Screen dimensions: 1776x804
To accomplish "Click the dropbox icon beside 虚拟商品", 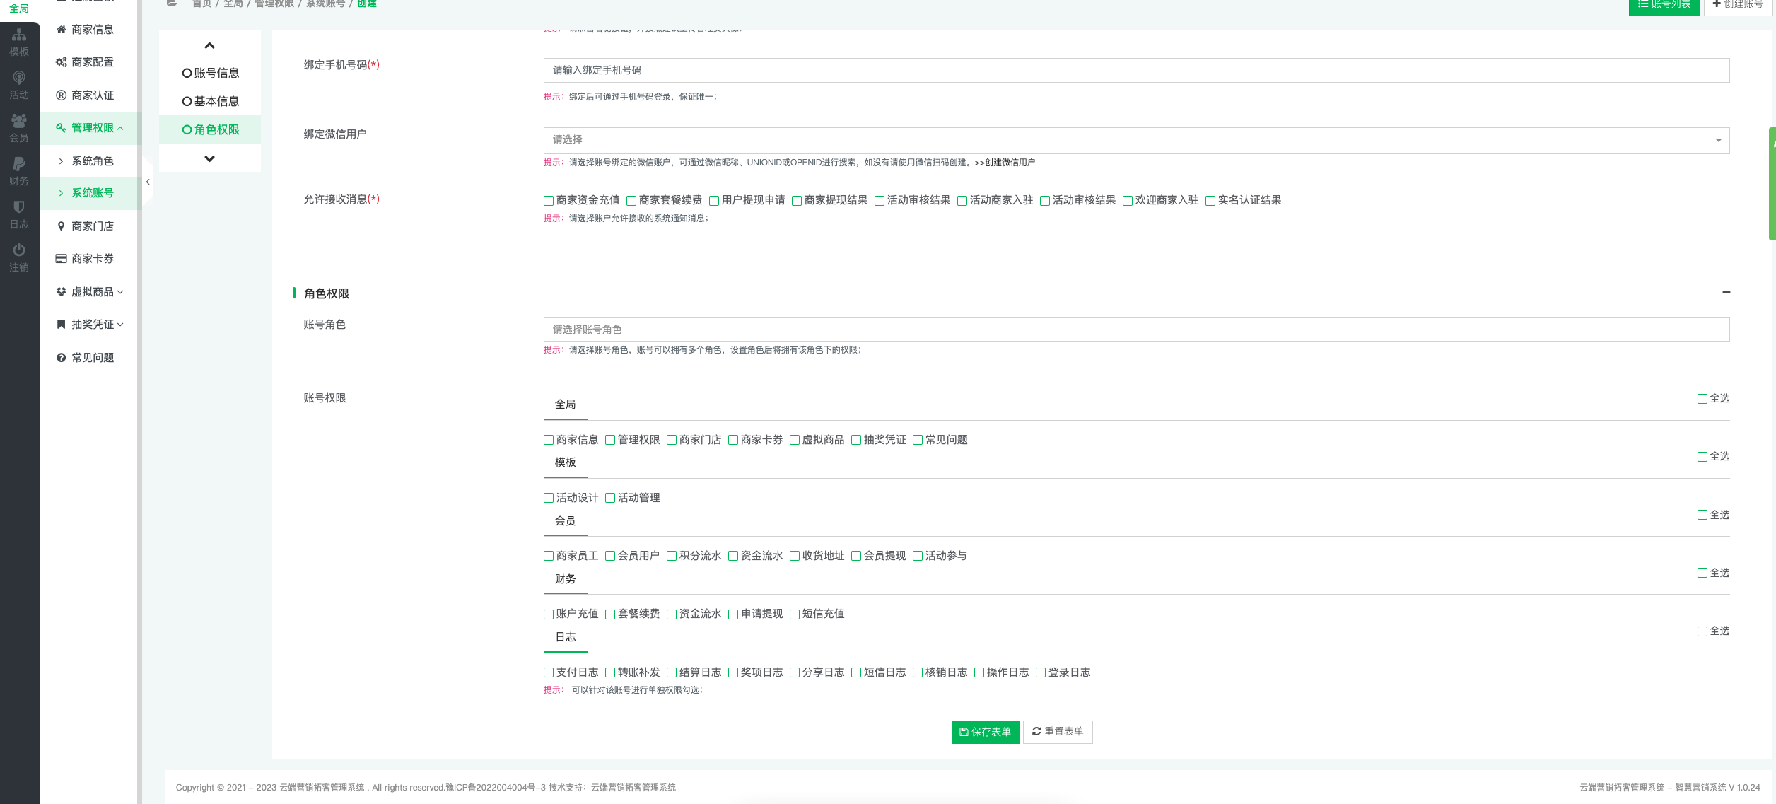I will (x=61, y=292).
